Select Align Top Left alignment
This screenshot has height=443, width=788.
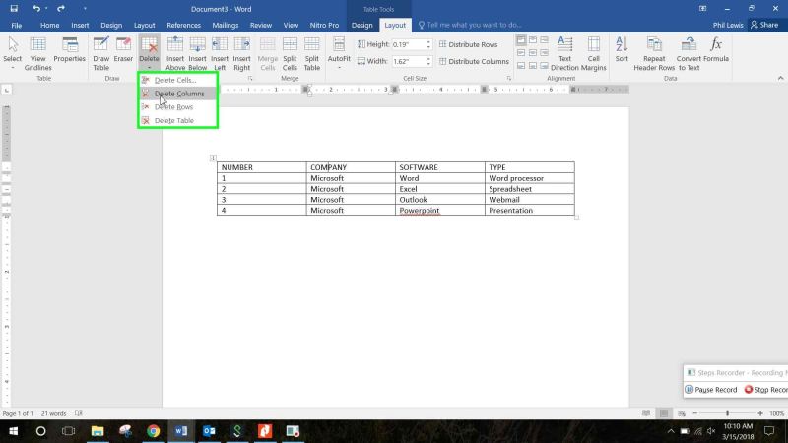pyautogui.click(x=521, y=39)
